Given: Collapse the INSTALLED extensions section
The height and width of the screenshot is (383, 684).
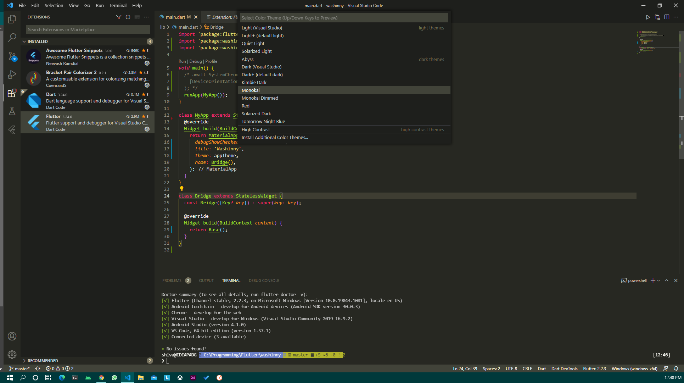Looking at the screenshot, I should (37, 41).
